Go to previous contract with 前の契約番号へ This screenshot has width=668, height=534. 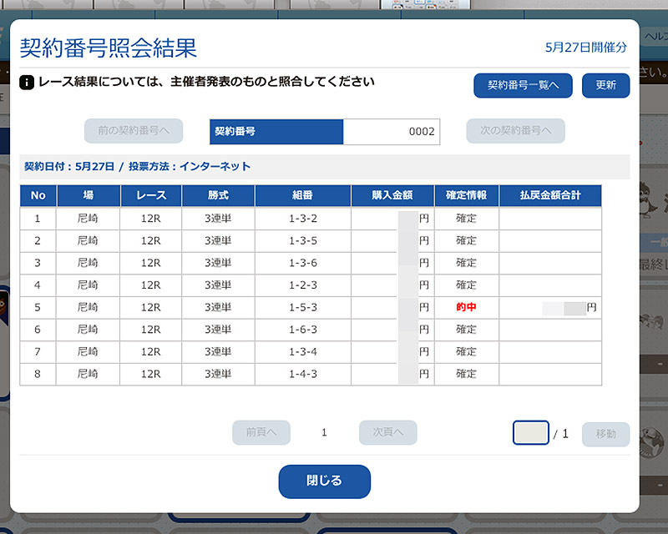point(134,131)
